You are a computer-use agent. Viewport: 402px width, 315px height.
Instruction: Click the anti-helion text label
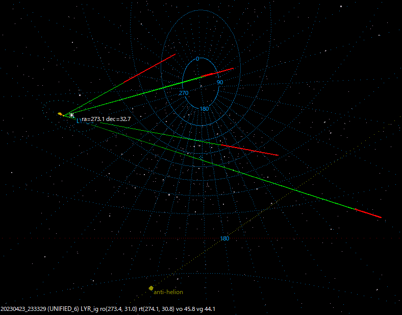[168, 292]
